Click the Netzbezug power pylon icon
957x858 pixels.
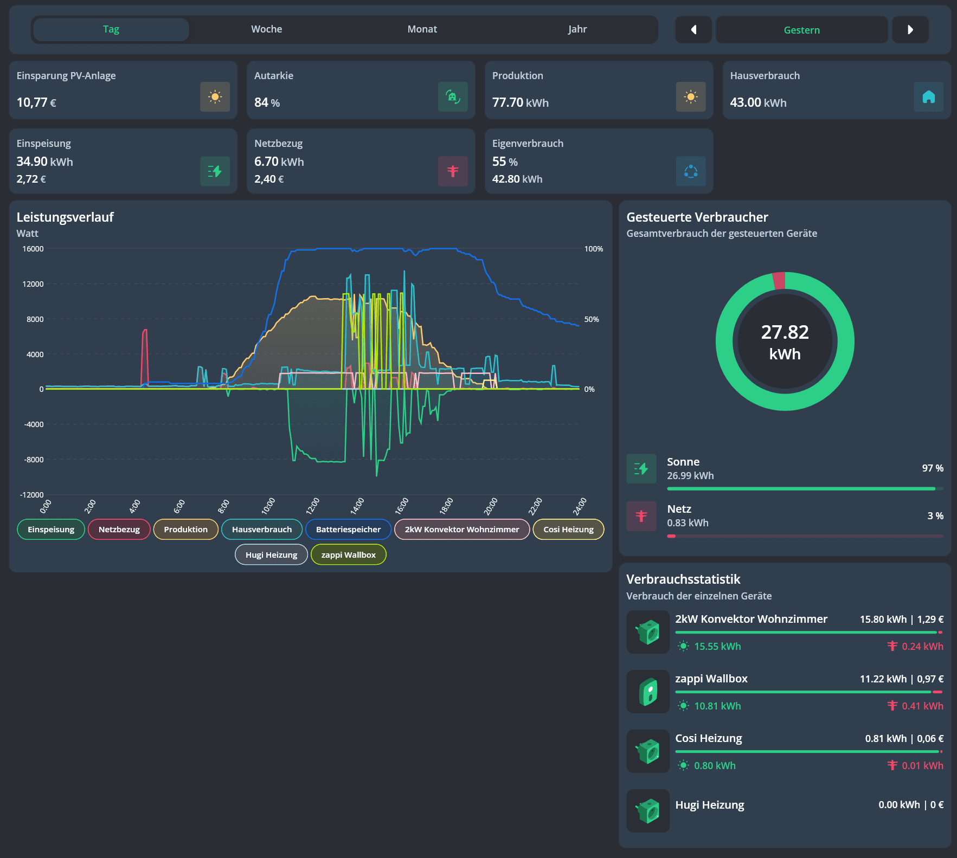point(453,171)
